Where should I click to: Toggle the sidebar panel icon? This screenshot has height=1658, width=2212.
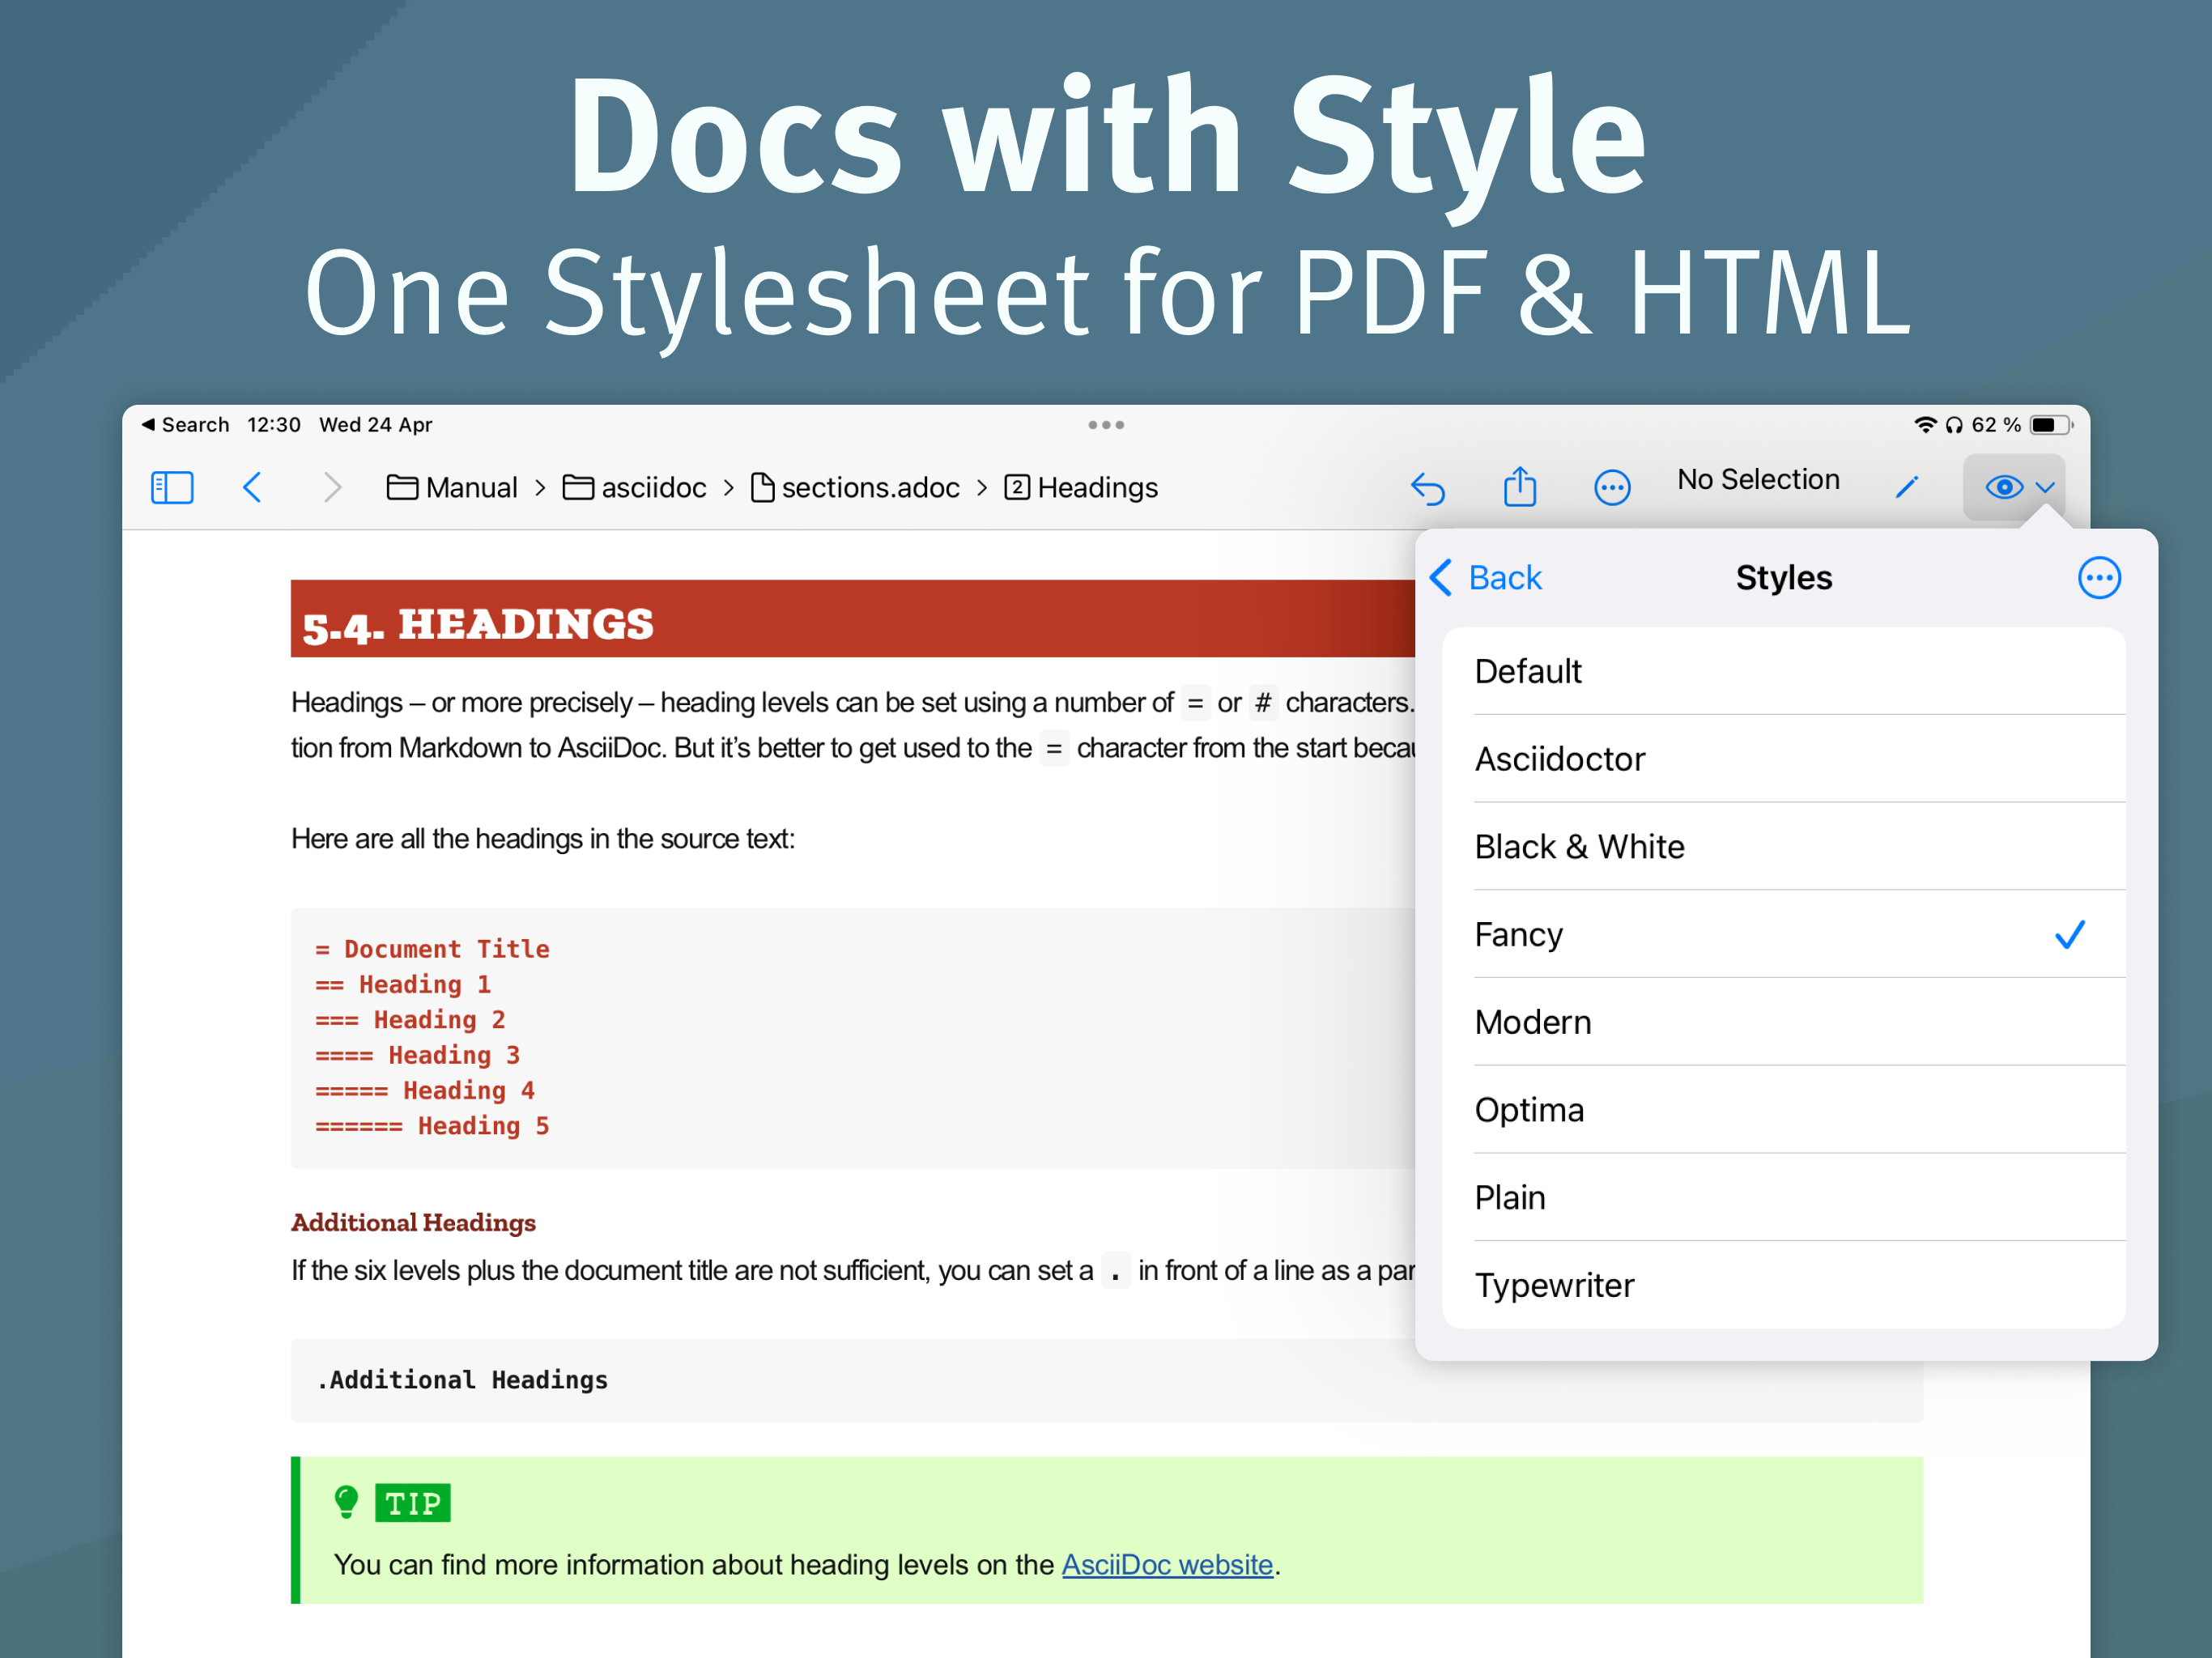pos(172,488)
